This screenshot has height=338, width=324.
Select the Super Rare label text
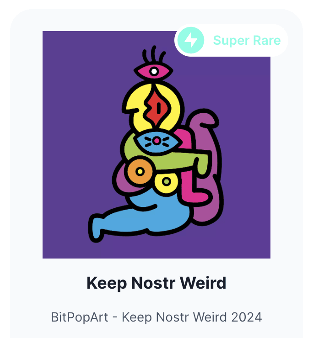(x=247, y=40)
